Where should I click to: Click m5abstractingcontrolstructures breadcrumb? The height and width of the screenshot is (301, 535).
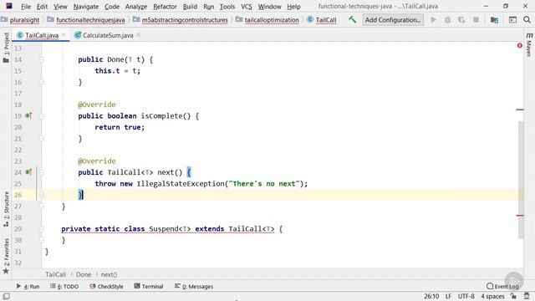click(185, 20)
